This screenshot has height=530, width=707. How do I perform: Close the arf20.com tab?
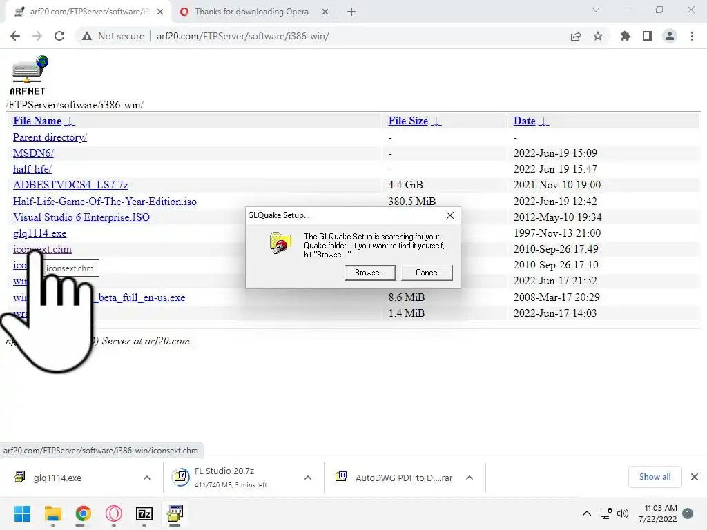pos(160,12)
